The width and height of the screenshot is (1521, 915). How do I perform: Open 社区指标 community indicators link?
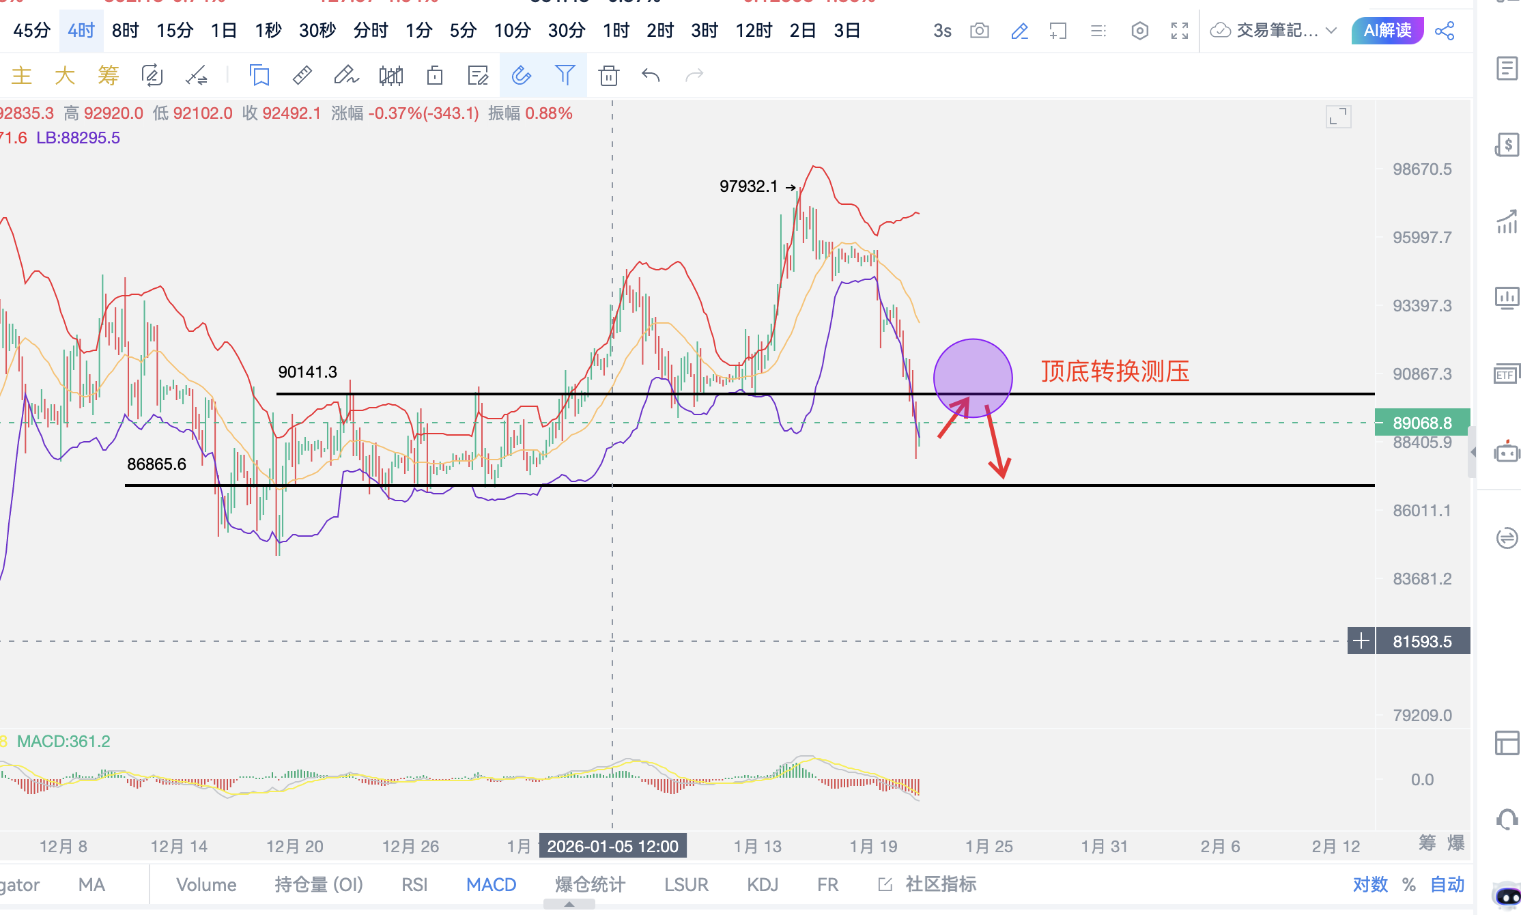tap(940, 885)
